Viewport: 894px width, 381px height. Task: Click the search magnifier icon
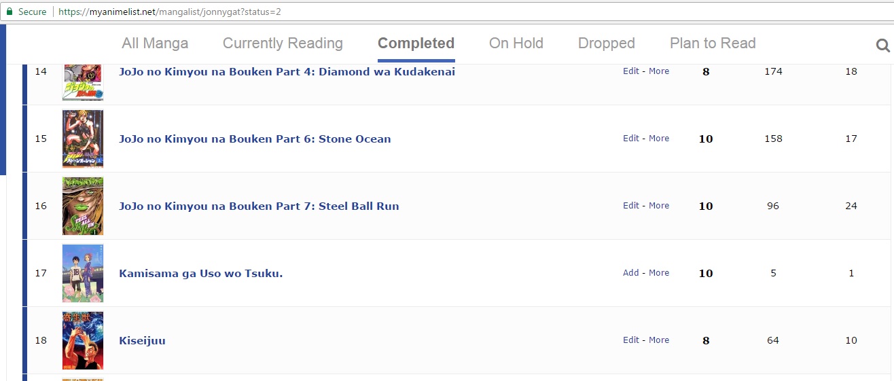[882, 46]
